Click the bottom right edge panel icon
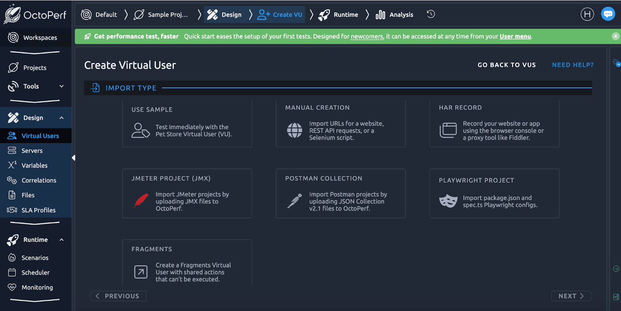This screenshot has height=311, width=621. (x=616, y=297)
